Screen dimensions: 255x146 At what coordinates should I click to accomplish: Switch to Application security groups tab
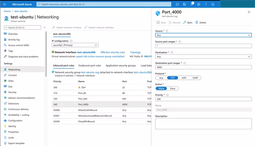(x=121, y=66)
